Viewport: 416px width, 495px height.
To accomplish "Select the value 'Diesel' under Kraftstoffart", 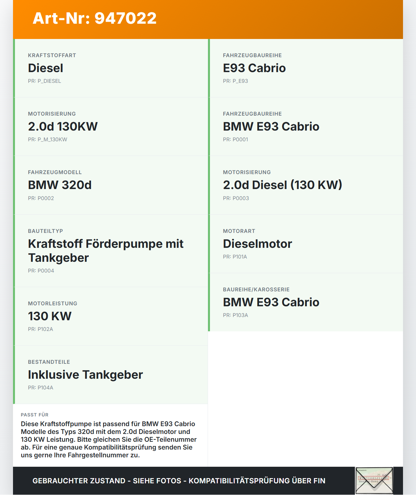I will (x=45, y=68).
